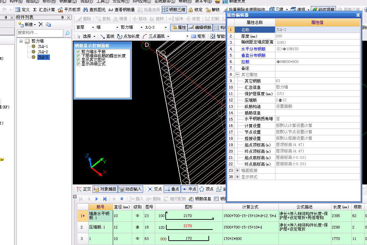The width and height of the screenshot is (367, 245).
Task: Click 水平钢筋拐角增 value 否
Action: (318, 119)
